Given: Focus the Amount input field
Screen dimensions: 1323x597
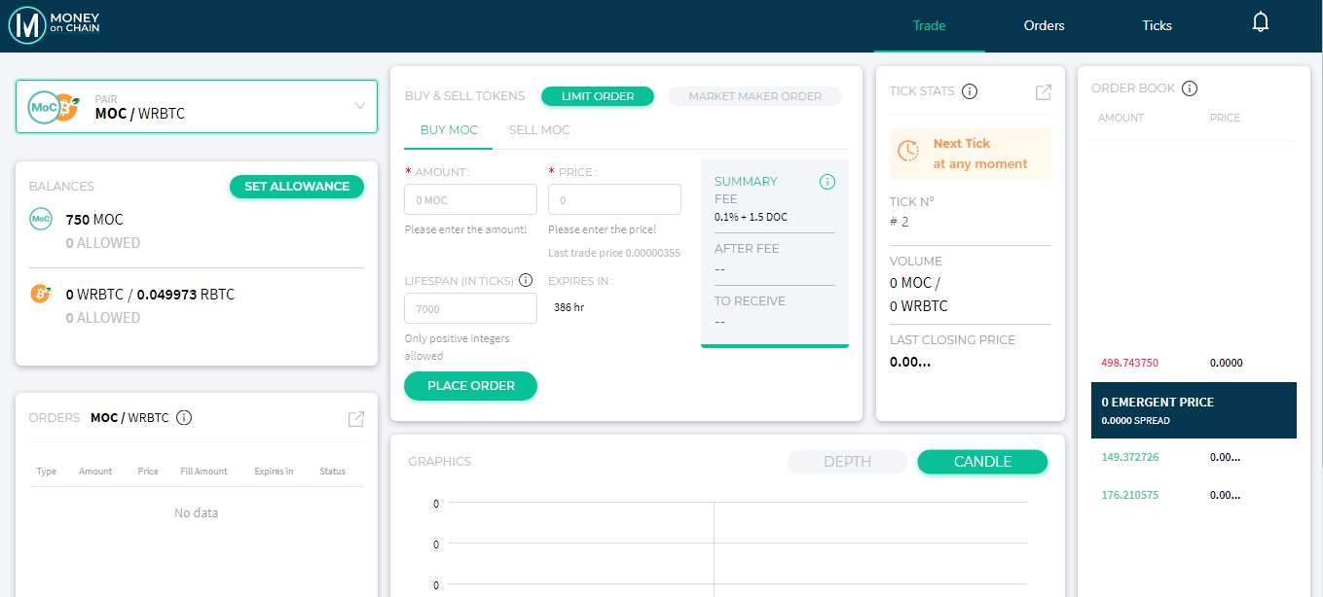Looking at the screenshot, I should pos(470,199).
